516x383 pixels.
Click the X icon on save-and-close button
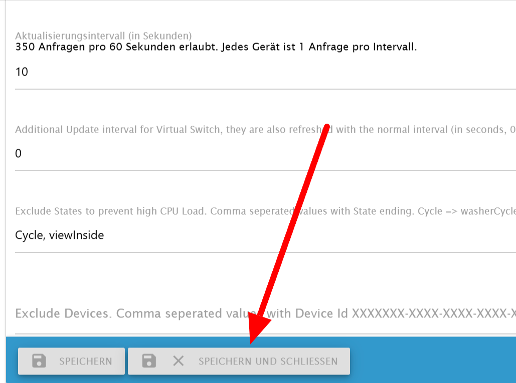tap(179, 361)
